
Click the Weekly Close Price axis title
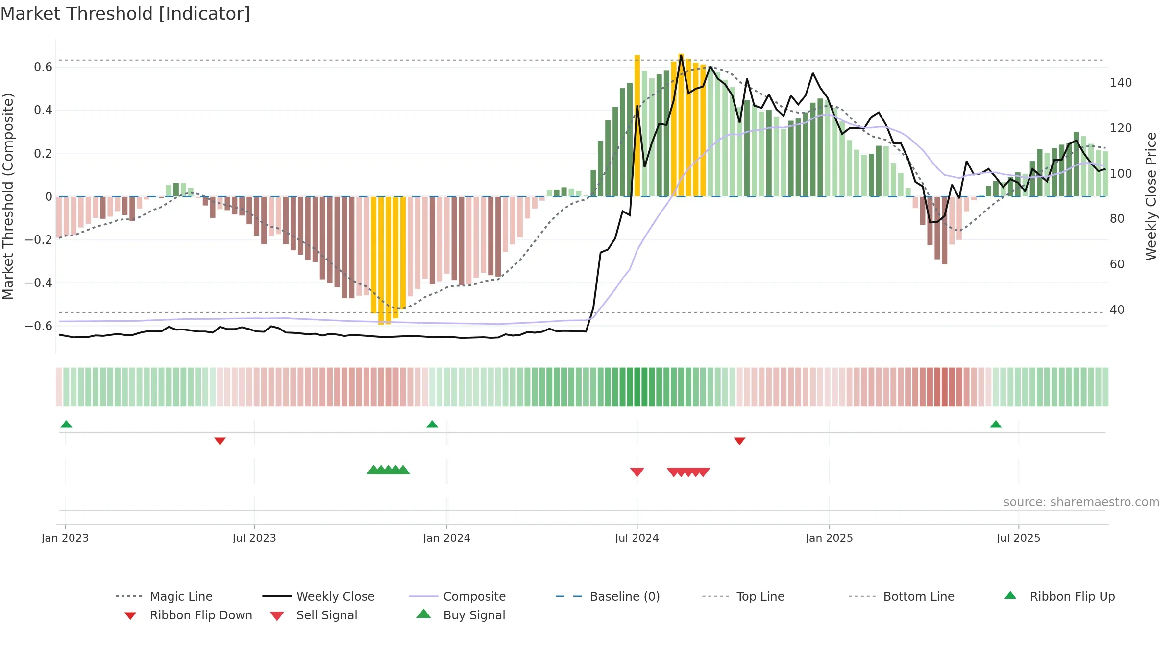click(x=1151, y=196)
